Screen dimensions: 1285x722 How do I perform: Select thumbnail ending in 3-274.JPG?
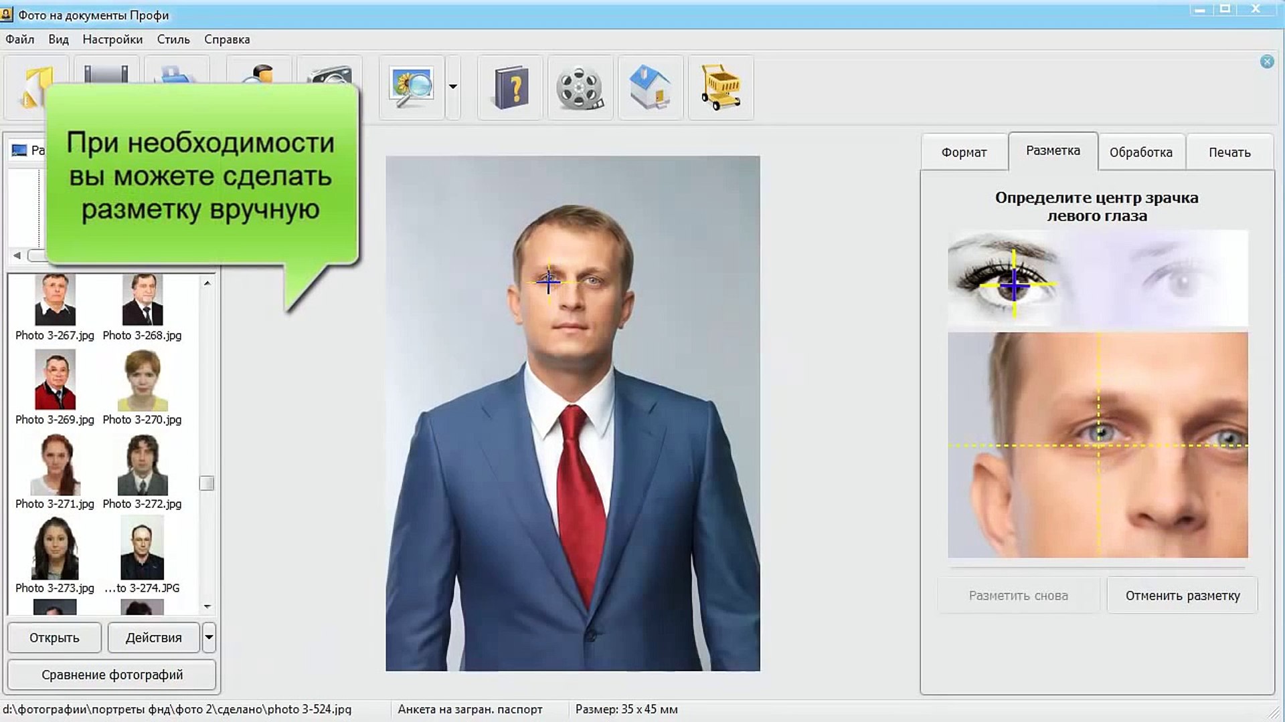coord(142,556)
